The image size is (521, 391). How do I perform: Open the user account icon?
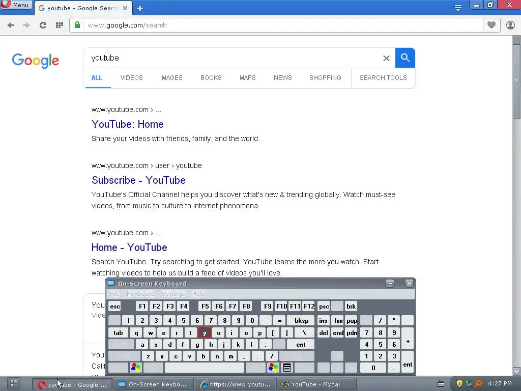click(510, 25)
